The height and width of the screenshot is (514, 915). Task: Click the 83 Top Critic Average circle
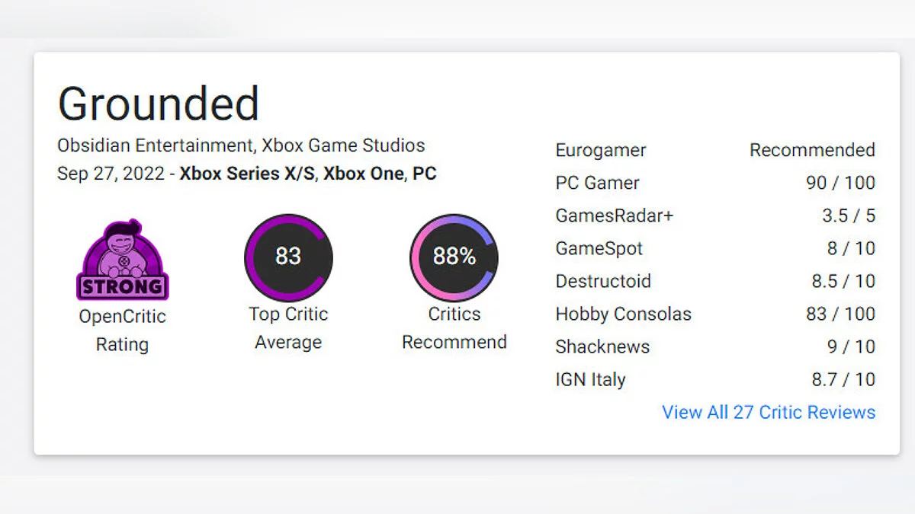(288, 257)
